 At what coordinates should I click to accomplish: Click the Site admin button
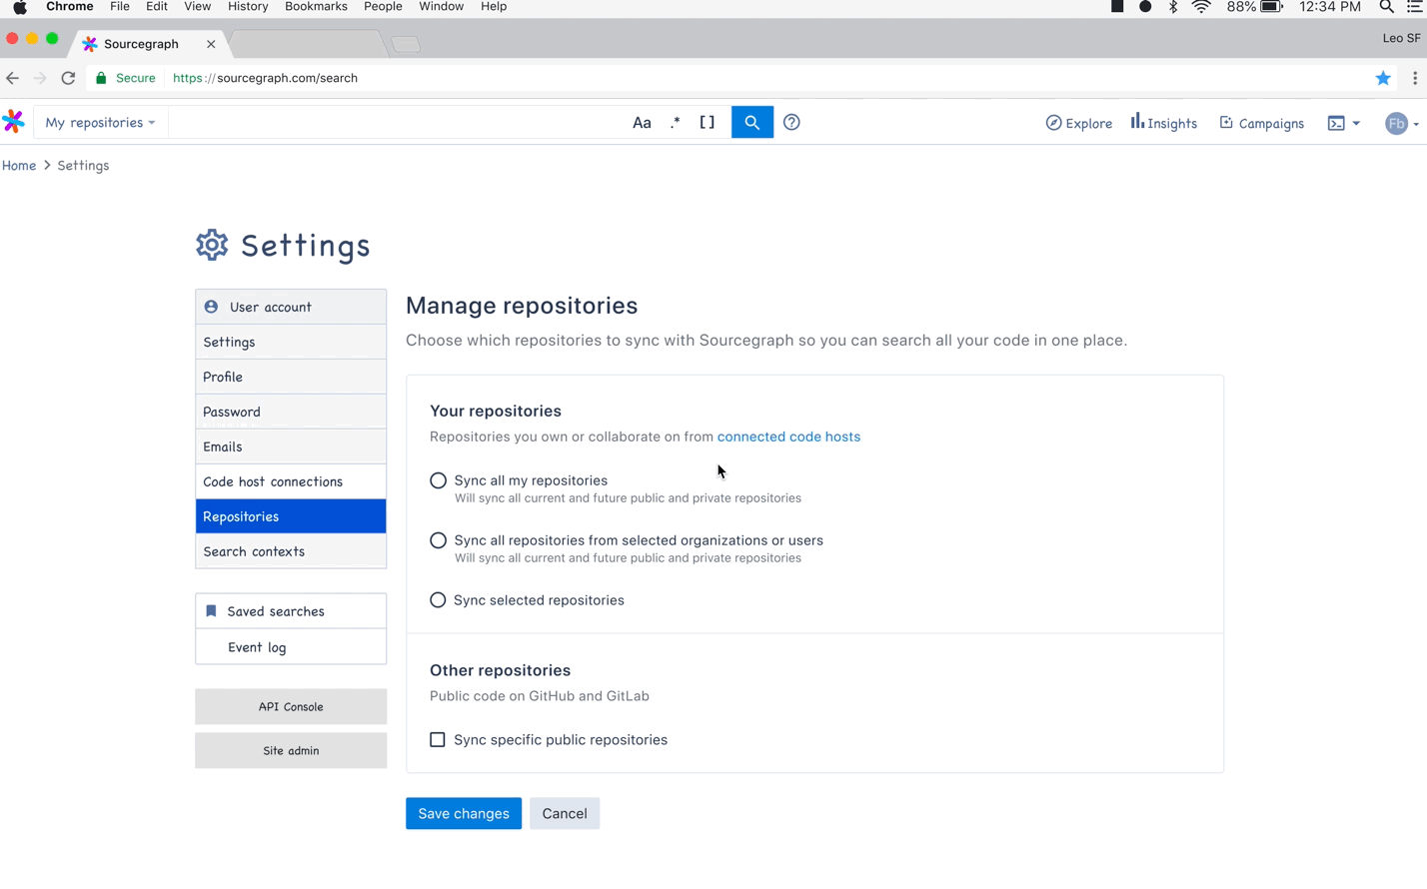pyautogui.click(x=291, y=750)
